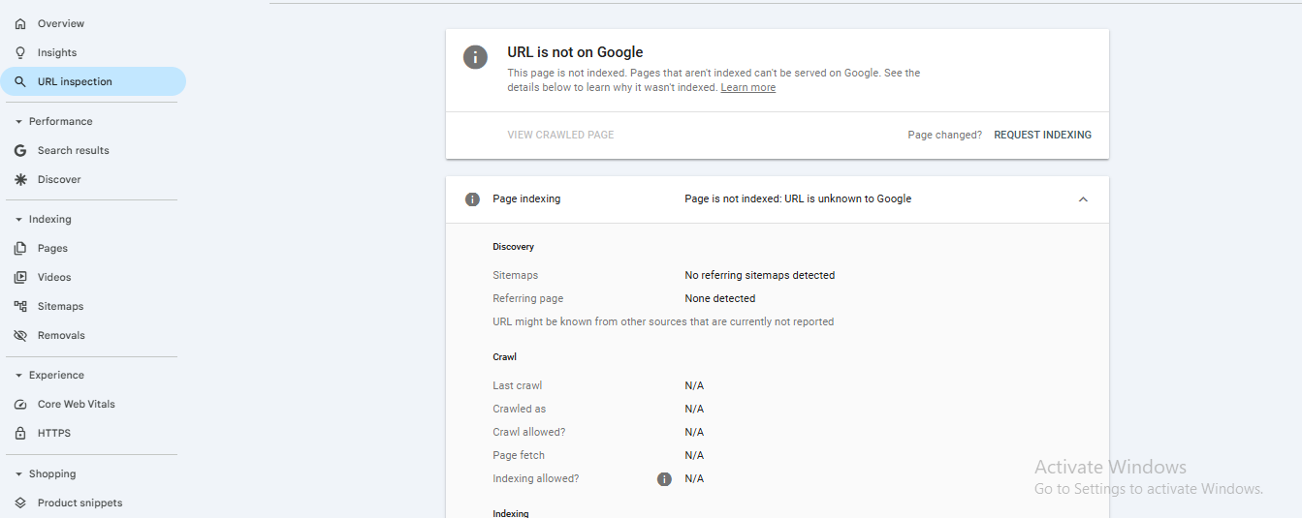Go to Search results report
1302x518 pixels.
pyautogui.click(x=93, y=150)
